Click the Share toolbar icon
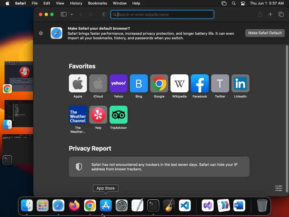The height and width of the screenshot is (217, 289). tap(260, 14)
